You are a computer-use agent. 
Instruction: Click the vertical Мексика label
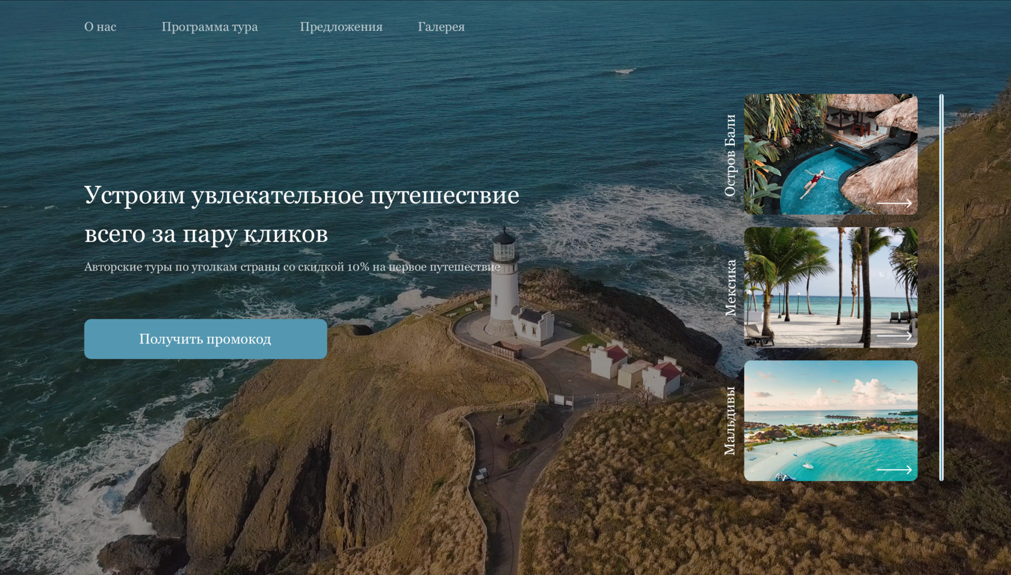click(x=730, y=287)
